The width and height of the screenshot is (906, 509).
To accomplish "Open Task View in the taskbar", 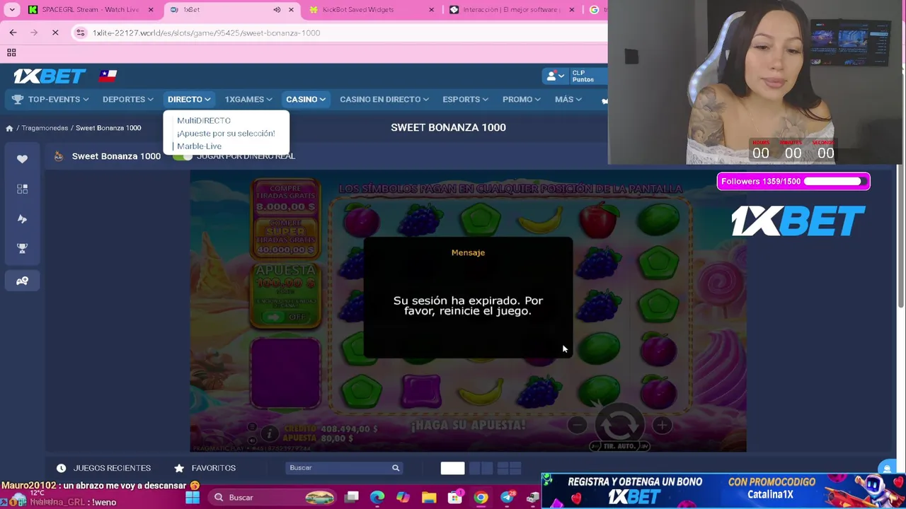I will (x=352, y=498).
